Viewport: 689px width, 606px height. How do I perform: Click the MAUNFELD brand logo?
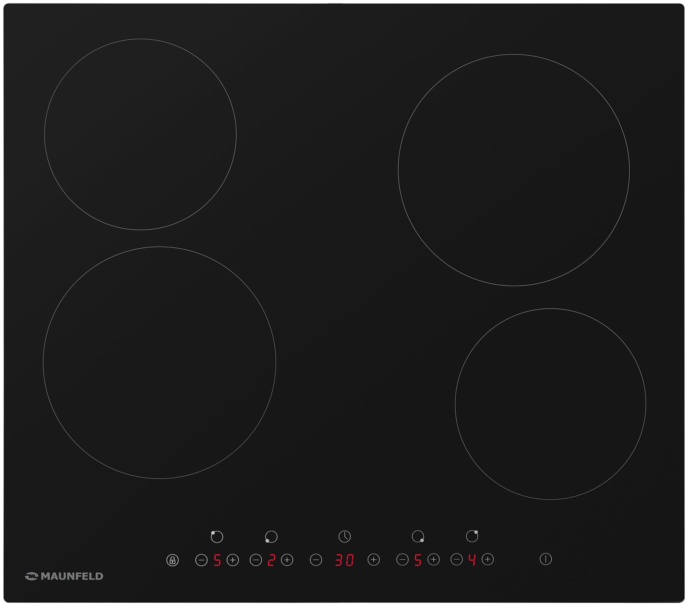point(64,576)
